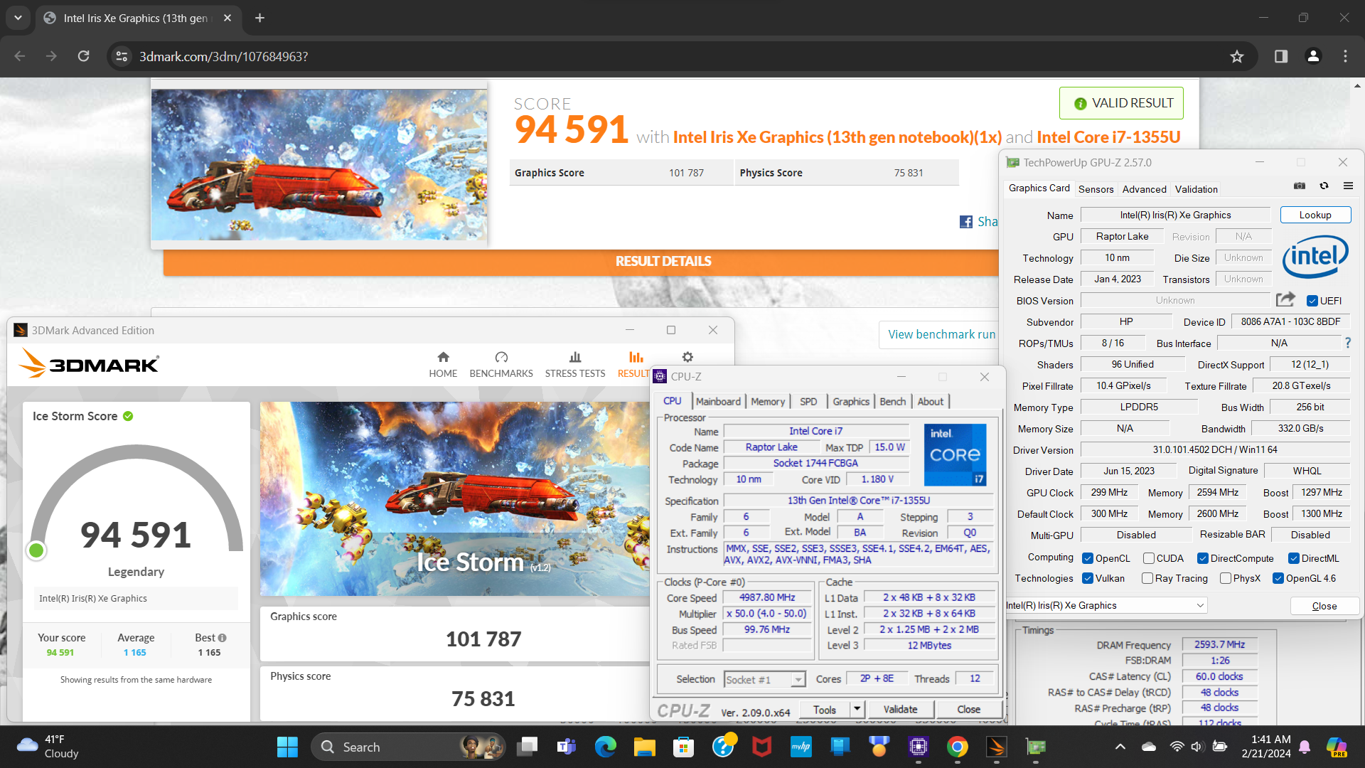1365x768 pixels.
Task: Open Chrome tab search chevron
Action: [18, 18]
